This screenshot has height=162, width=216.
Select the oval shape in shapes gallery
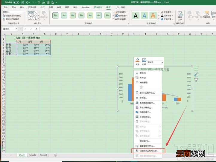point(35,16)
